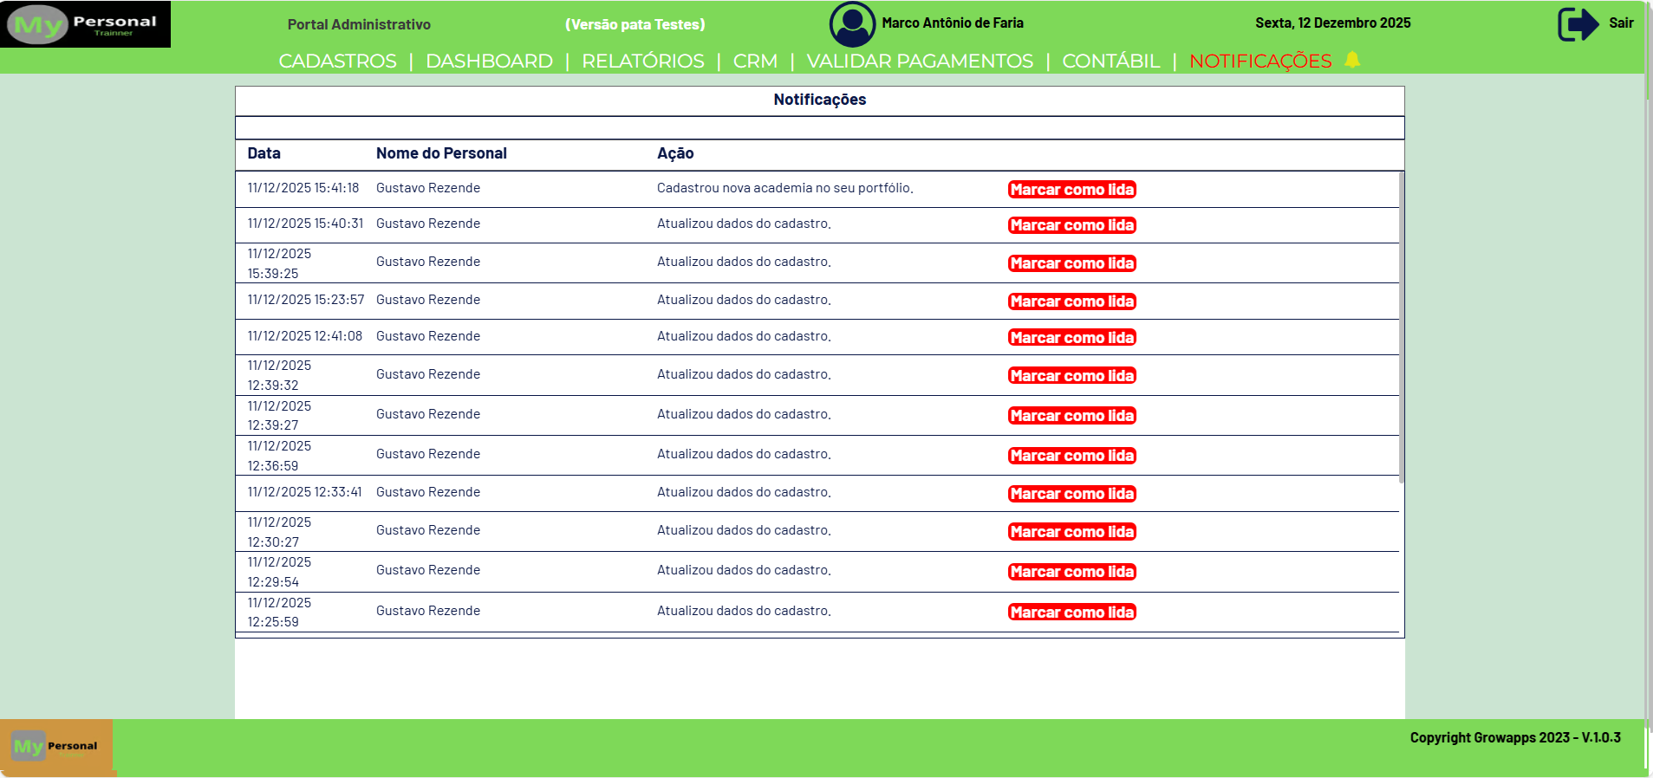Click the My Personal footer logo
Screen dimensions: 1653x778
(x=56, y=746)
